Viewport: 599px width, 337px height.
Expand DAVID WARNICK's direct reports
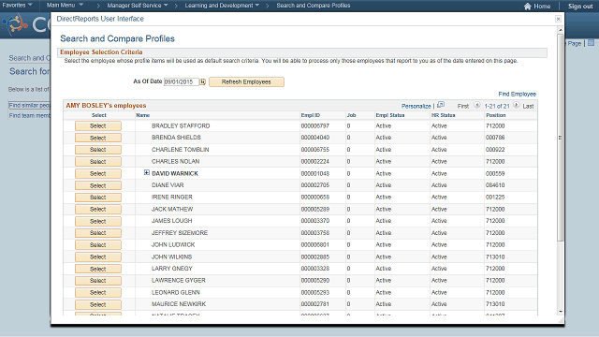coord(147,172)
